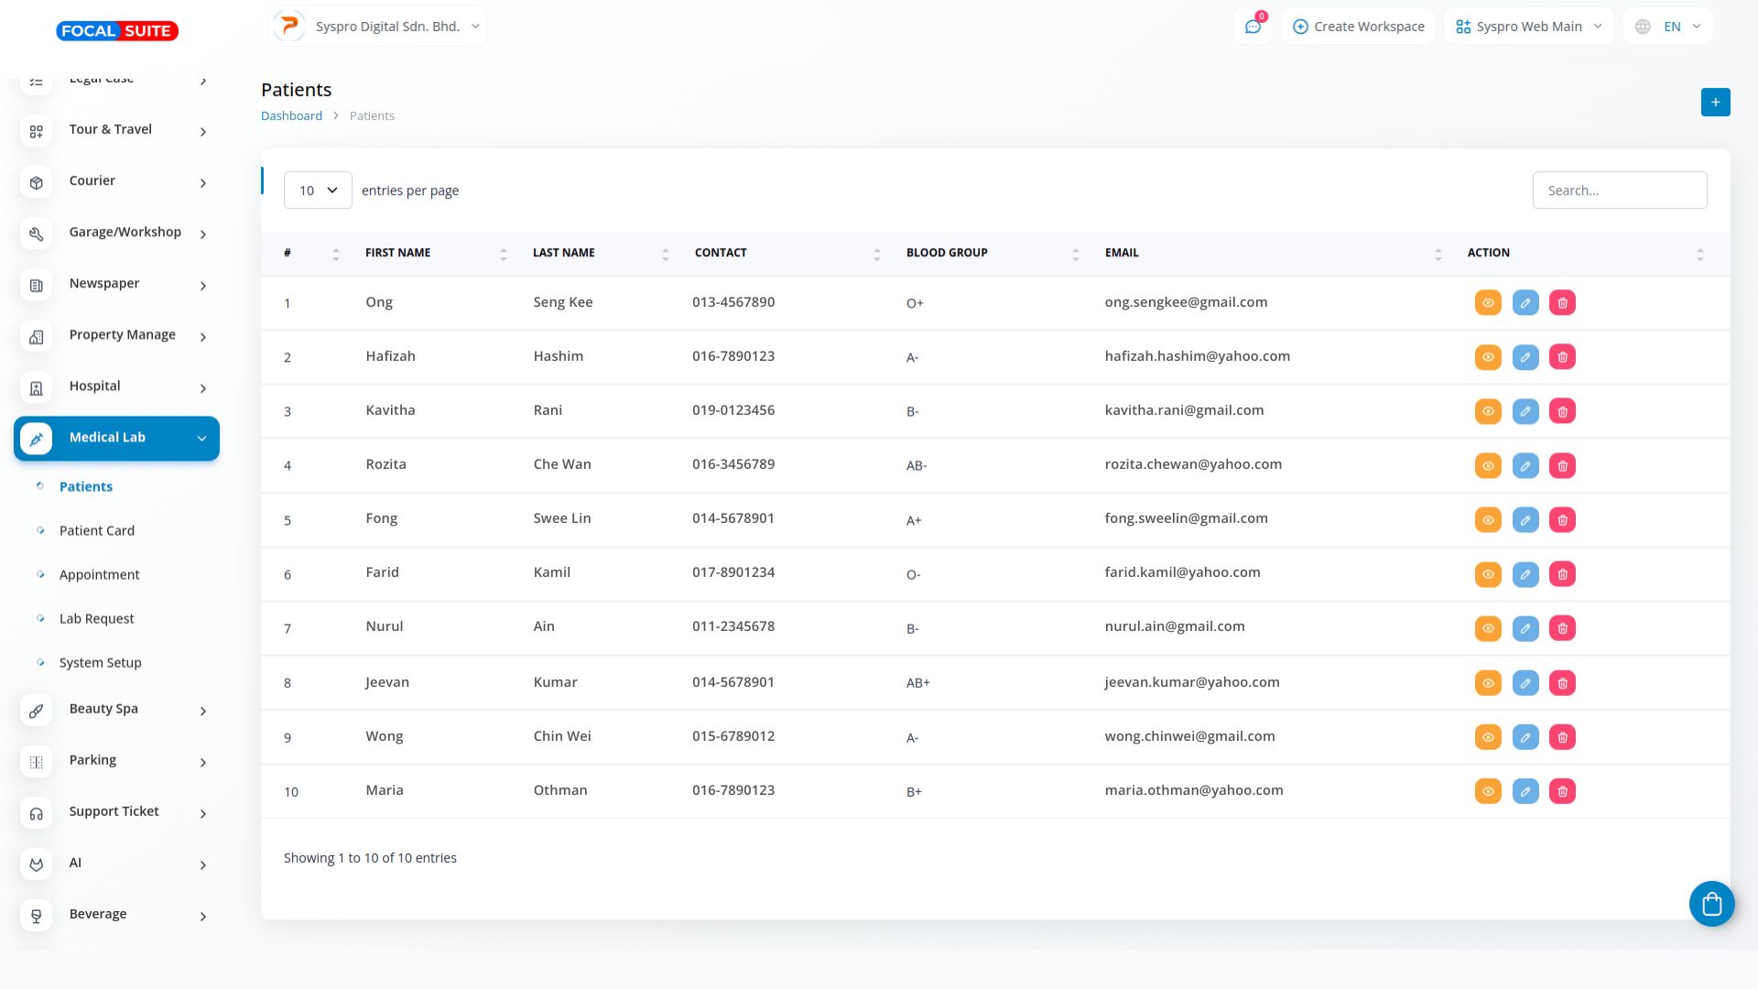1758x989 pixels.
Task: View Jeevan's details with eye icon
Action: pos(1488,683)
